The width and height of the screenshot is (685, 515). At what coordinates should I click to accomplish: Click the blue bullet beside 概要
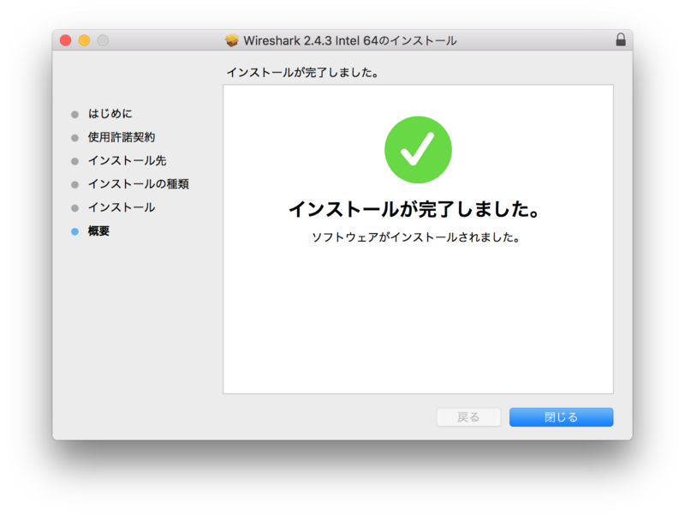[74, 231]
